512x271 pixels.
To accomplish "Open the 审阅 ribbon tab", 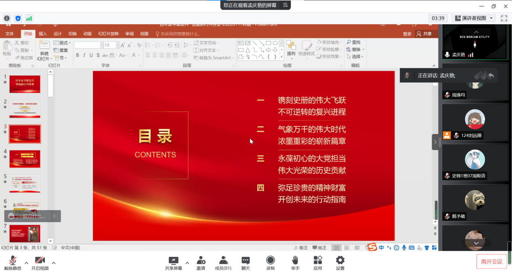I will 130,34.
